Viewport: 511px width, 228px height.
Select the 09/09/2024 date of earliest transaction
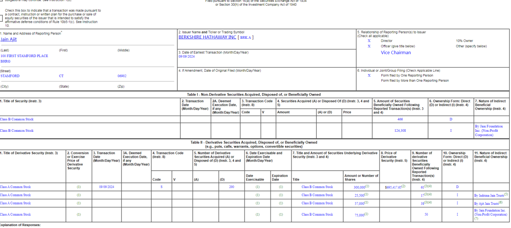click(186, 56)
